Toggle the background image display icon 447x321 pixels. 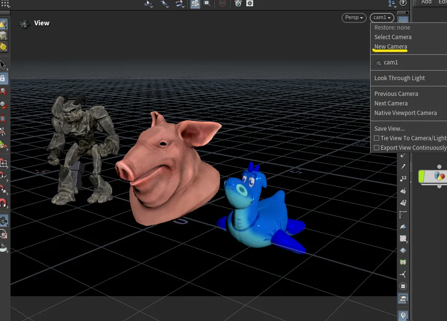[403, 299]
